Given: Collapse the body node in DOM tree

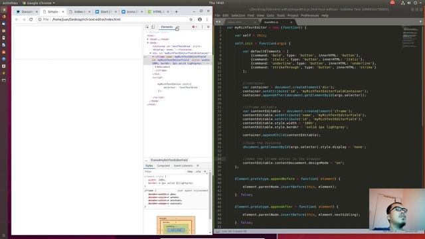Looking at the screenshot, I should coord(148,42).
